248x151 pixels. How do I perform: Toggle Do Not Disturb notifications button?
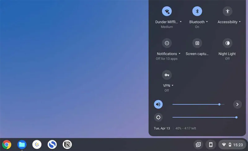tap(167, 43)
